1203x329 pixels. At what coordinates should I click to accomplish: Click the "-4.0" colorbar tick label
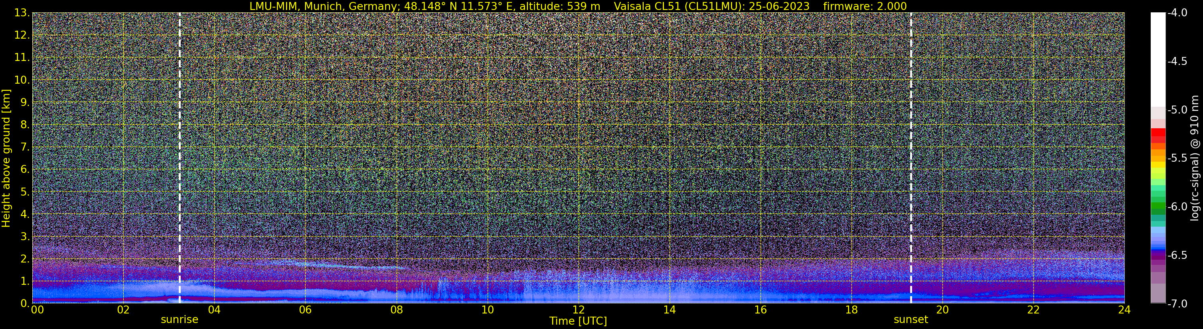1177,13
